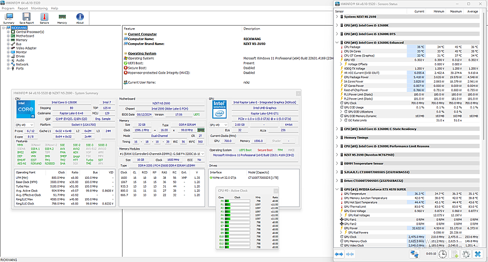488x262 pixels.
Task: Expand the DIMM Temperature Sensor group
Action: pos(337,163)
